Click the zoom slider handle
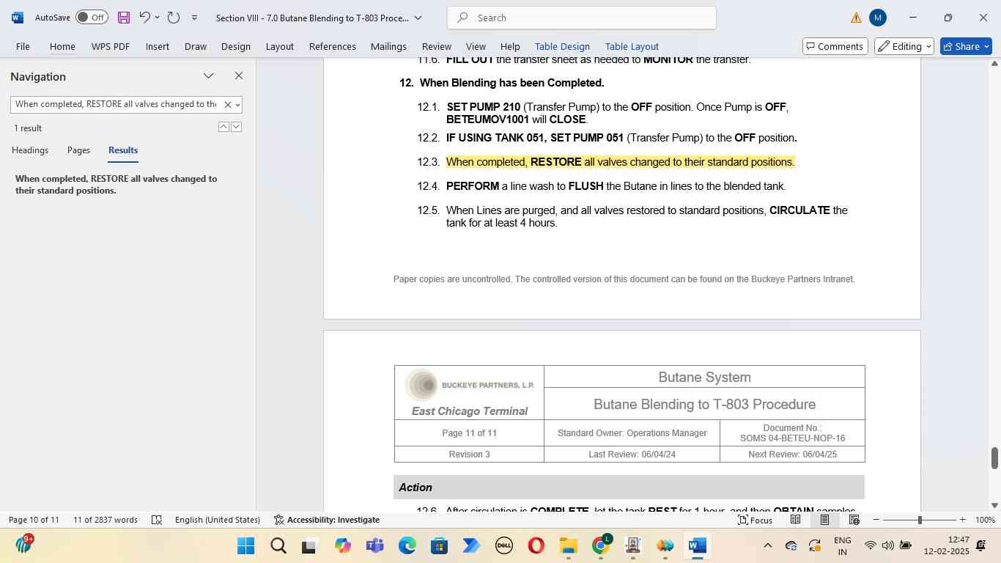The height and width of the screenshot is (563, 1001). click(920, 520)
